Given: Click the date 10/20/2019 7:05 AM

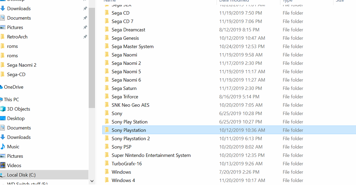Looking at the screenshot, I should 241,105.
